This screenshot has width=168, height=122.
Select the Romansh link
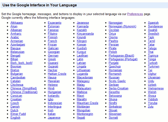point(115,74)
